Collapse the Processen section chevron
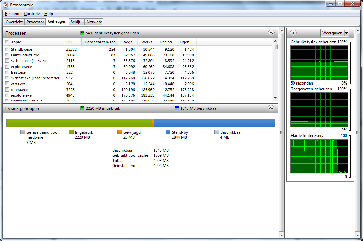 [271, 33]
